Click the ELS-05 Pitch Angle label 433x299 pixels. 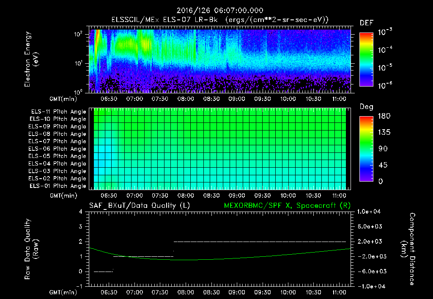click(x=58, y=156)
